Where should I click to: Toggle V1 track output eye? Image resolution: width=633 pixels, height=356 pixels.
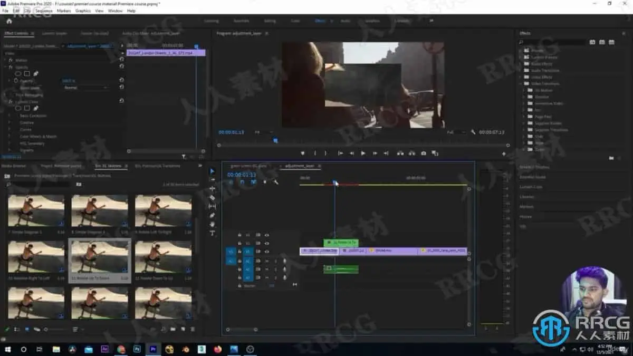coord(266,252)
